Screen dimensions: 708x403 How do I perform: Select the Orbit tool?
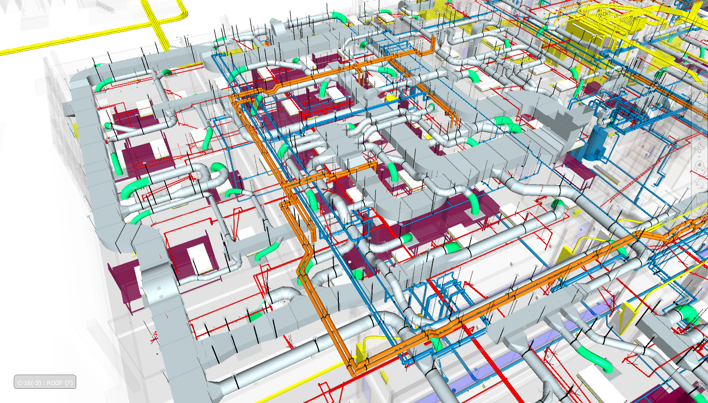coord(699,147)
